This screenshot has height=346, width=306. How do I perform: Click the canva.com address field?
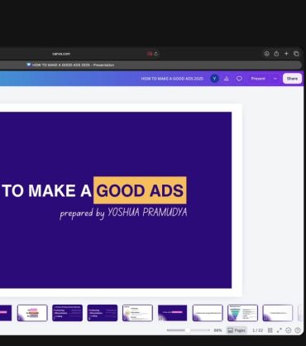click(61, 54)
